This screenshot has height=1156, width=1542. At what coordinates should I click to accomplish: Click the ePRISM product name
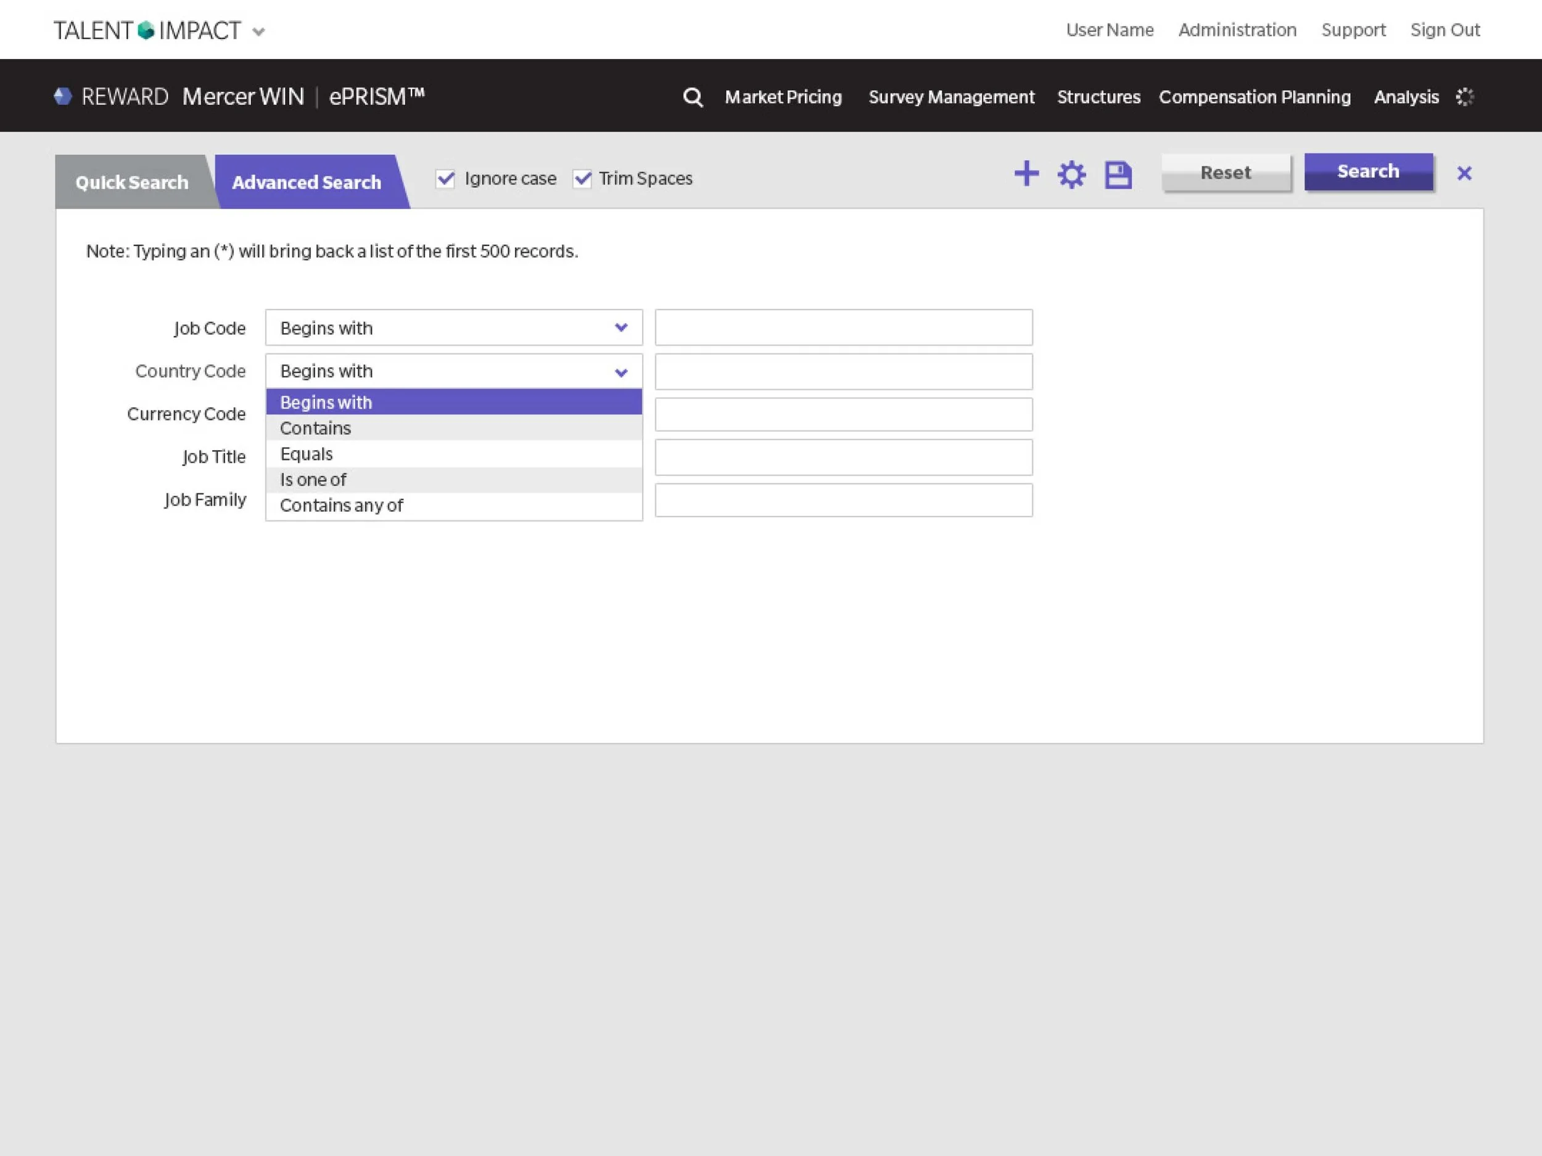[376, 96]
